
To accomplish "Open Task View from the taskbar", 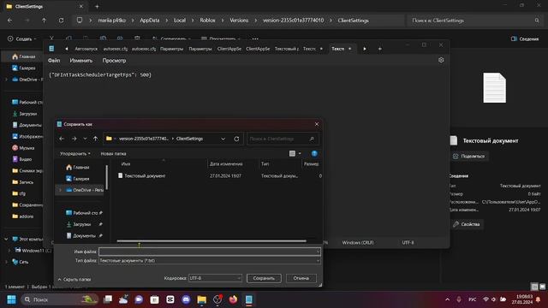I will point(108,299).
